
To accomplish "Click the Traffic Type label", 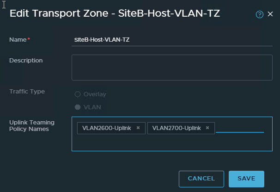I will pyautogui.click(x=27, y=91).
